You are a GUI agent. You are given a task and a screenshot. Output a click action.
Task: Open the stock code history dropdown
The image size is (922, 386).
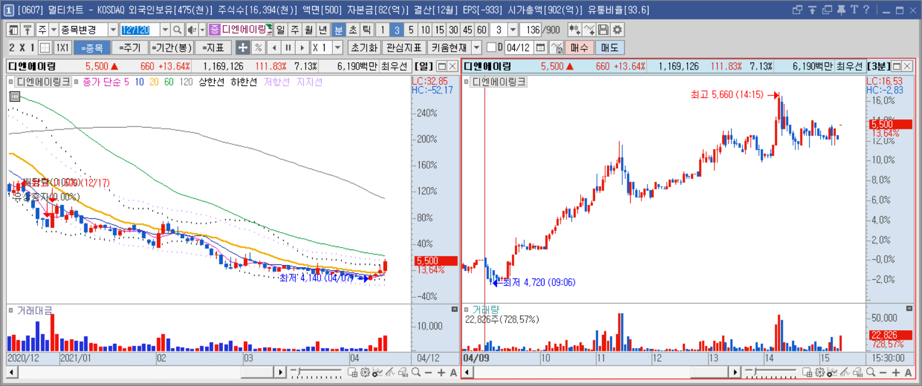(x=165, y=30)
